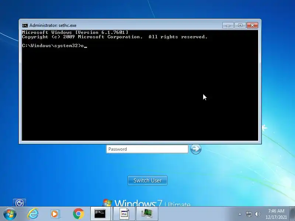Screen dimensions: 295x221
Task: Open the document file taskbar icon
Action: [x=124, y=214]
